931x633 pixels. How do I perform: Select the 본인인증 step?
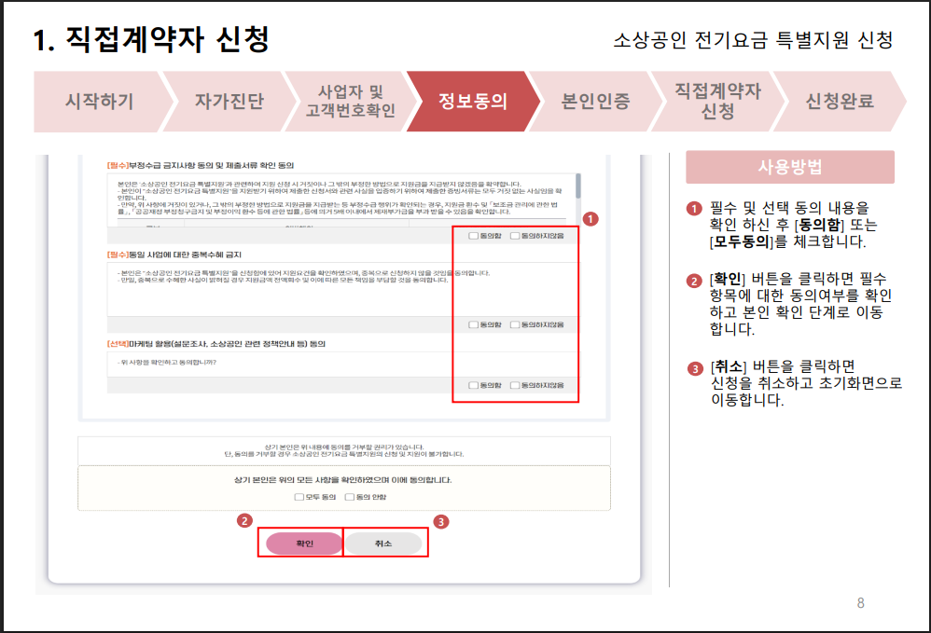597,103
